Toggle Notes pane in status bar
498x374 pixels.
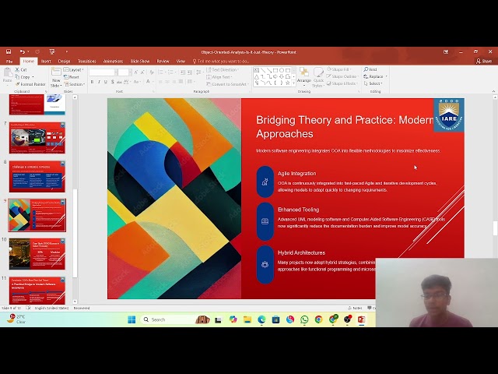click(355, 308)
